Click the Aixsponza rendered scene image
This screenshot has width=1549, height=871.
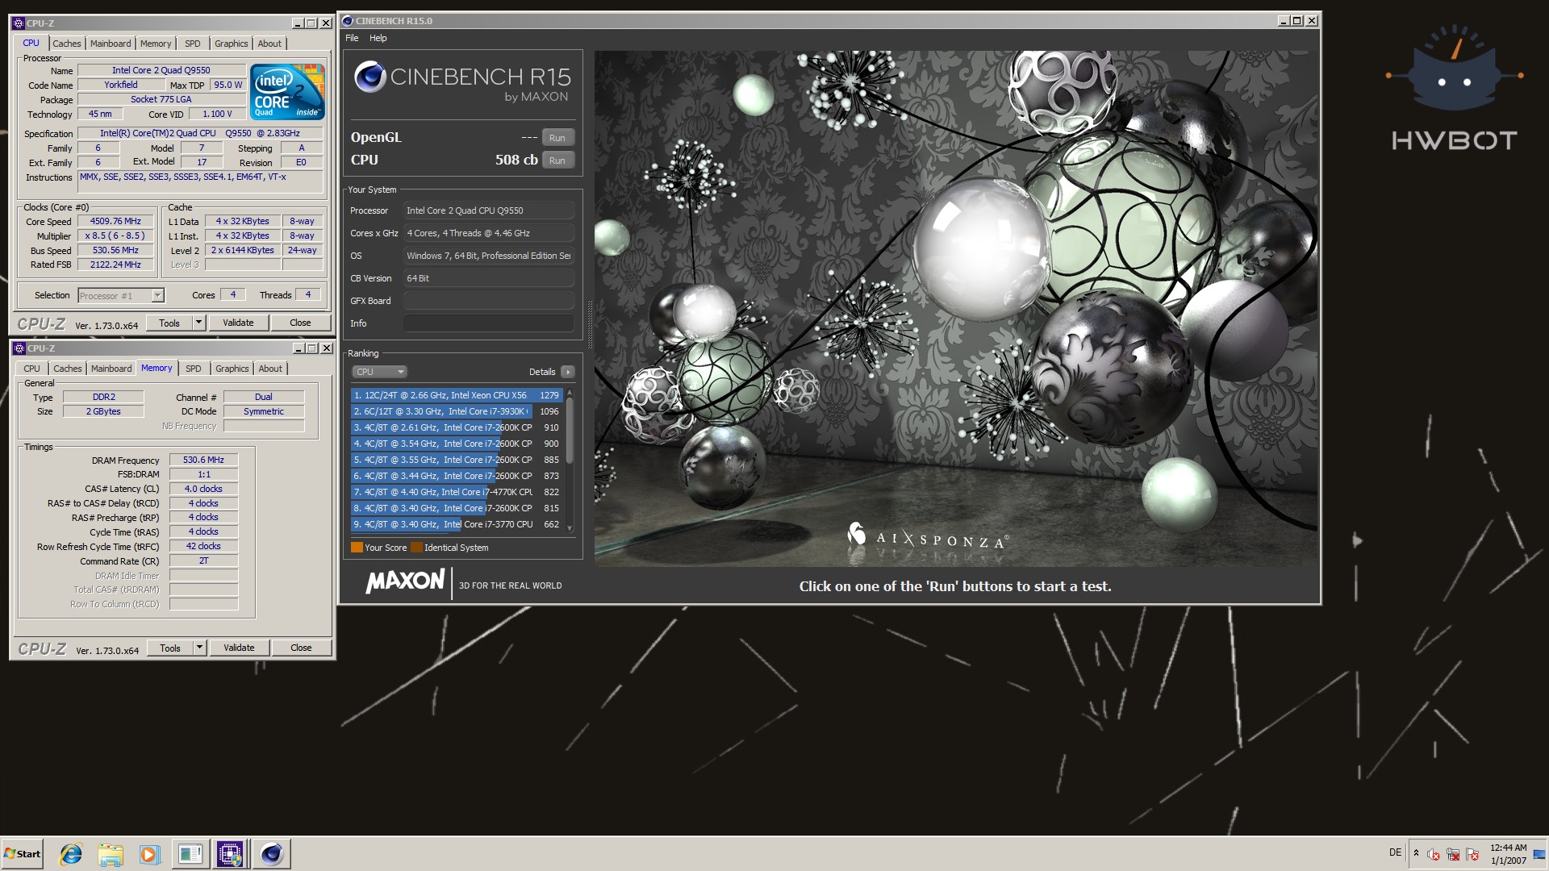[x=956, y=308]
